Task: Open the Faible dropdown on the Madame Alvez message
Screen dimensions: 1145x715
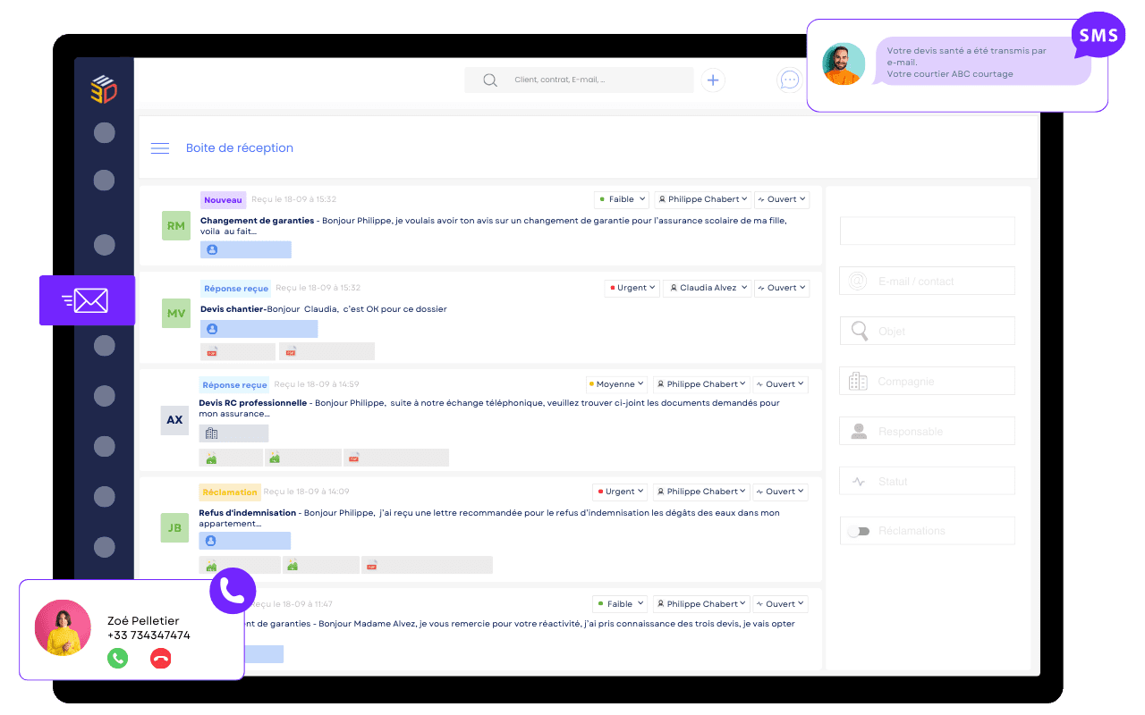Action: tap(621, 604)
